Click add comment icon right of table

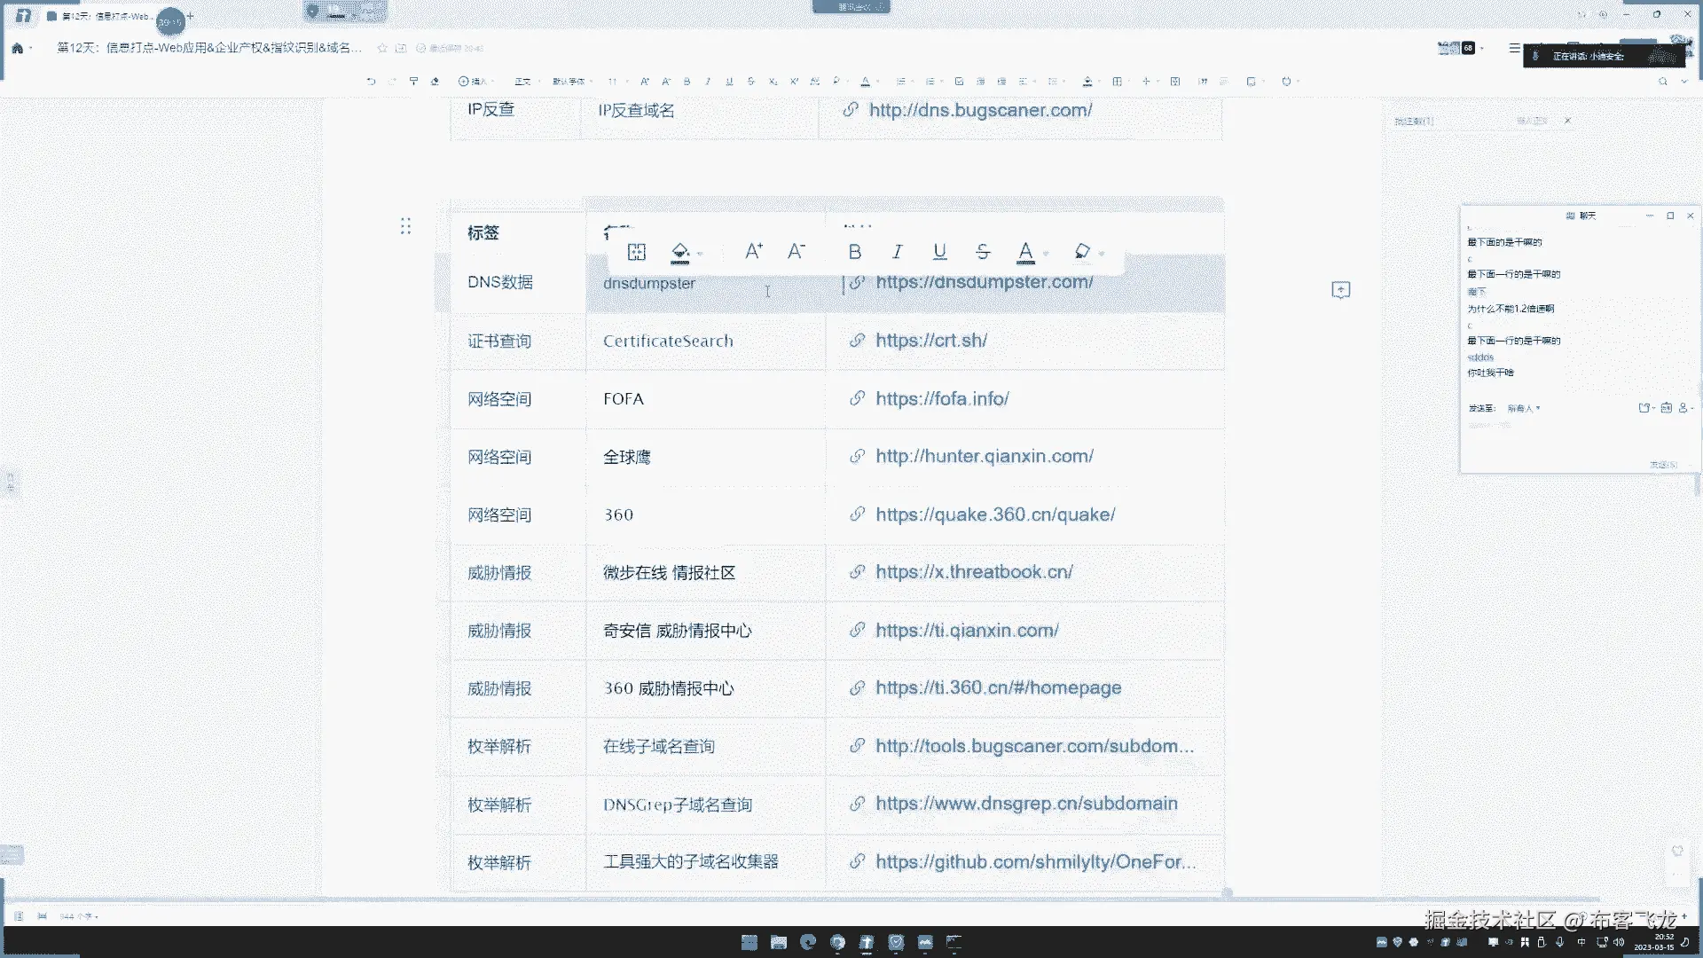tap(1340, 290)
